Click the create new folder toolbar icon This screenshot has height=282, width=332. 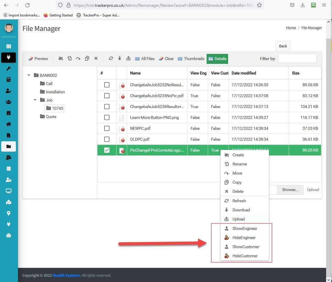coord(61,59)
